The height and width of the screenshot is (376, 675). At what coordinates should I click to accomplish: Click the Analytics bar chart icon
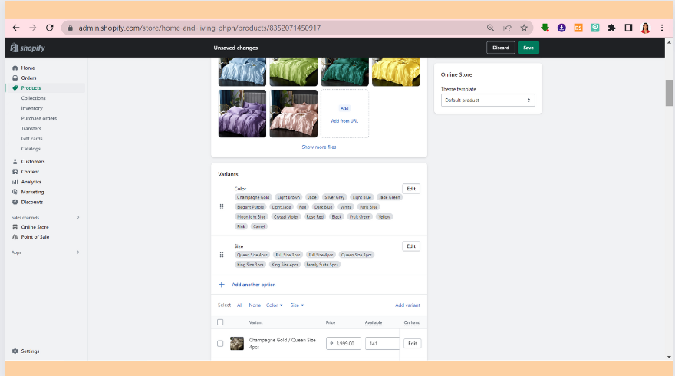coord(15,182)
